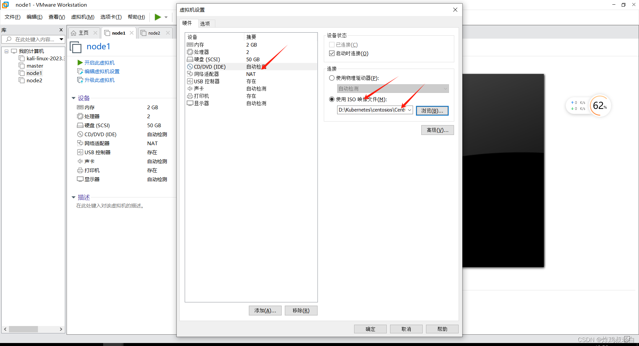The width and height of the screenshot is (639, 346).
Task: Open the power-on dropdown arrow in toolbar
Action: point(166,17)
